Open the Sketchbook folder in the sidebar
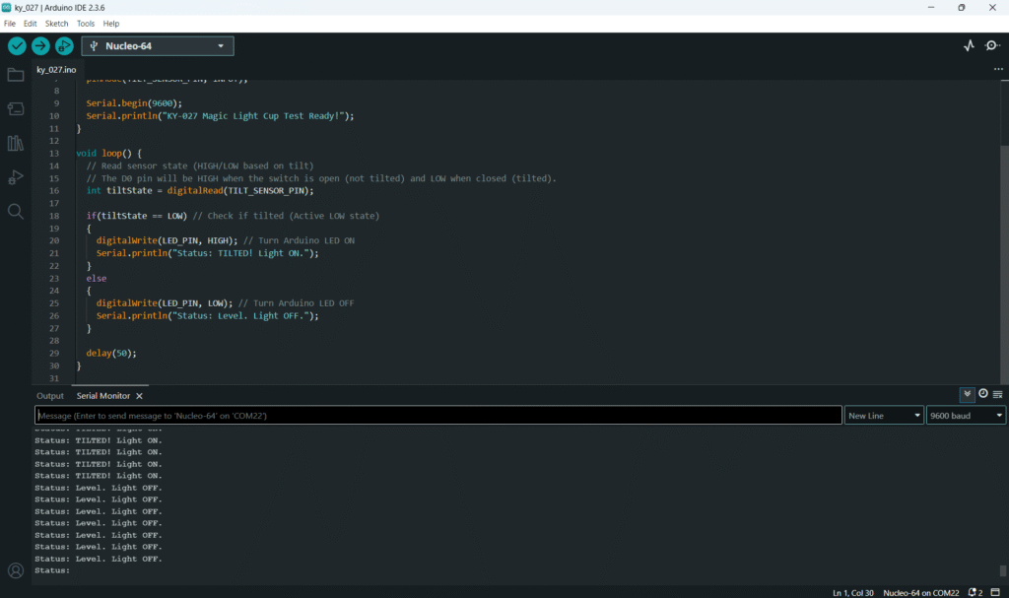This screenshot has width=1009, height=598. tap(16, 75)
